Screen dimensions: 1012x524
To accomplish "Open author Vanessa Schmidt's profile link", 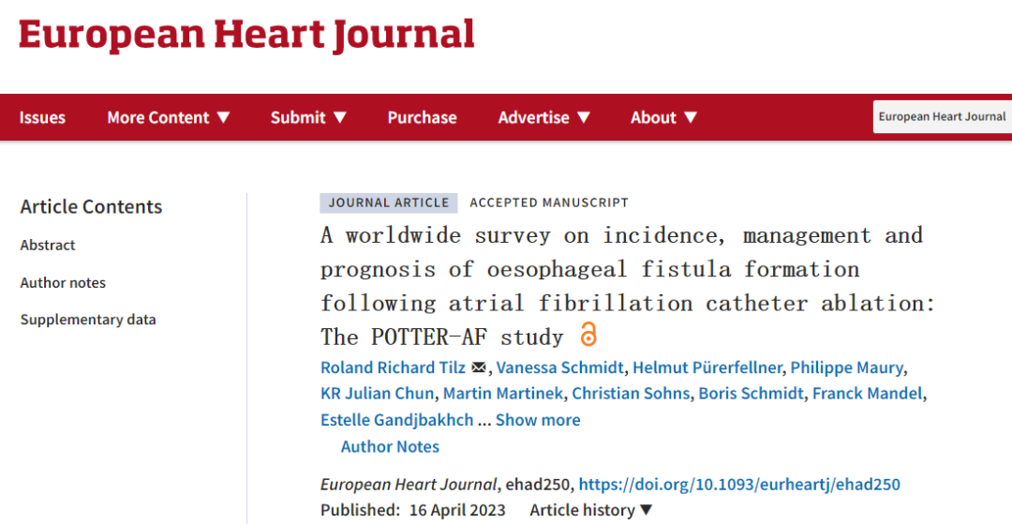I will 560,367.
